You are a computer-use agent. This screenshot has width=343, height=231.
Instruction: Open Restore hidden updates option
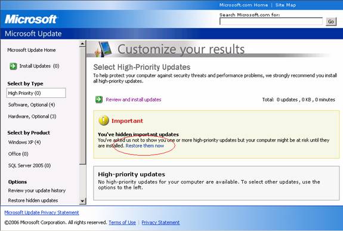coord(33,201)
